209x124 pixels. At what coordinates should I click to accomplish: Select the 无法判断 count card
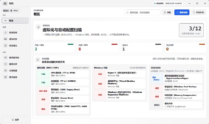click(185, 48)
